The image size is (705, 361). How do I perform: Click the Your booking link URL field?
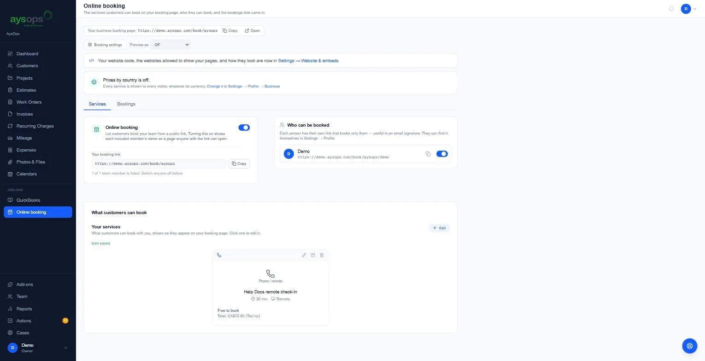[159, 163]
